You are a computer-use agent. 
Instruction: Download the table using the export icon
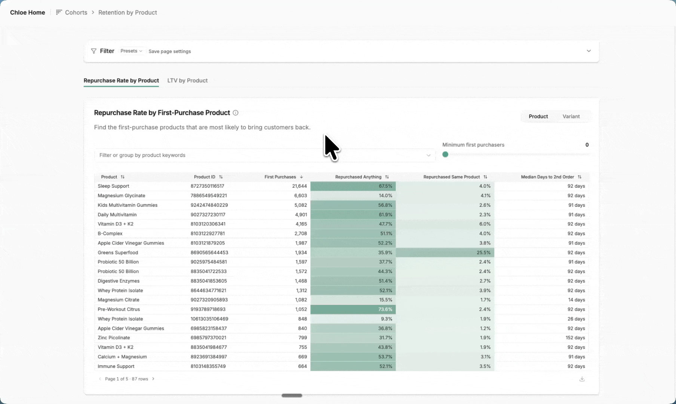pos(582,379)
